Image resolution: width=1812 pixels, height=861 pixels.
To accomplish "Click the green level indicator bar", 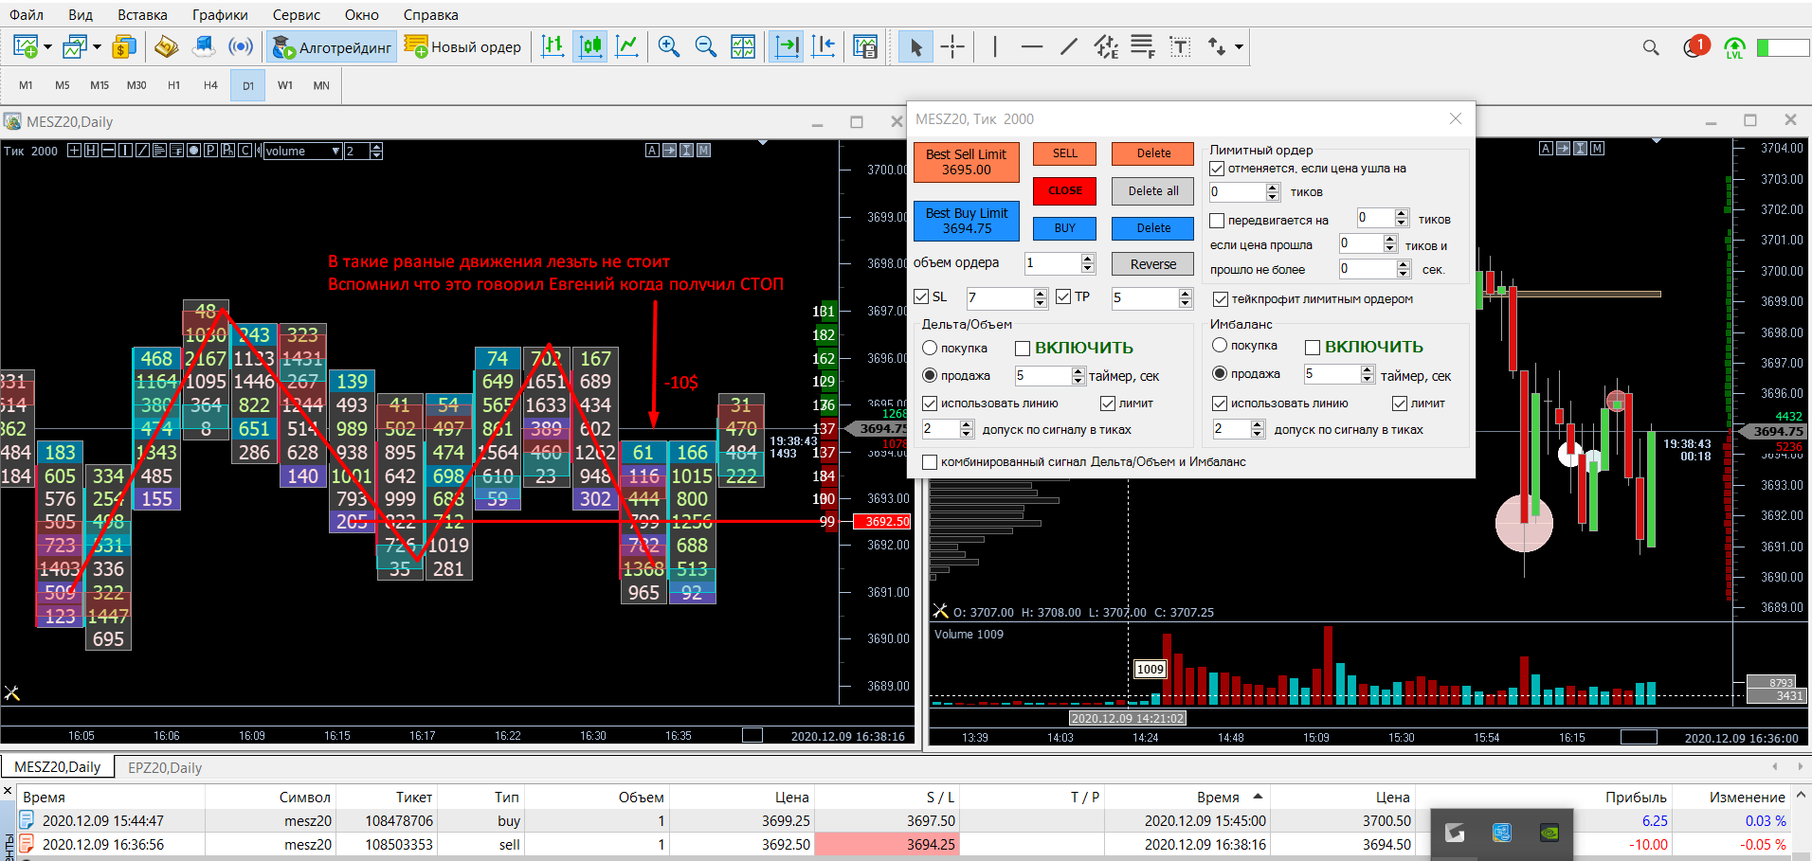I will 1783,47.
